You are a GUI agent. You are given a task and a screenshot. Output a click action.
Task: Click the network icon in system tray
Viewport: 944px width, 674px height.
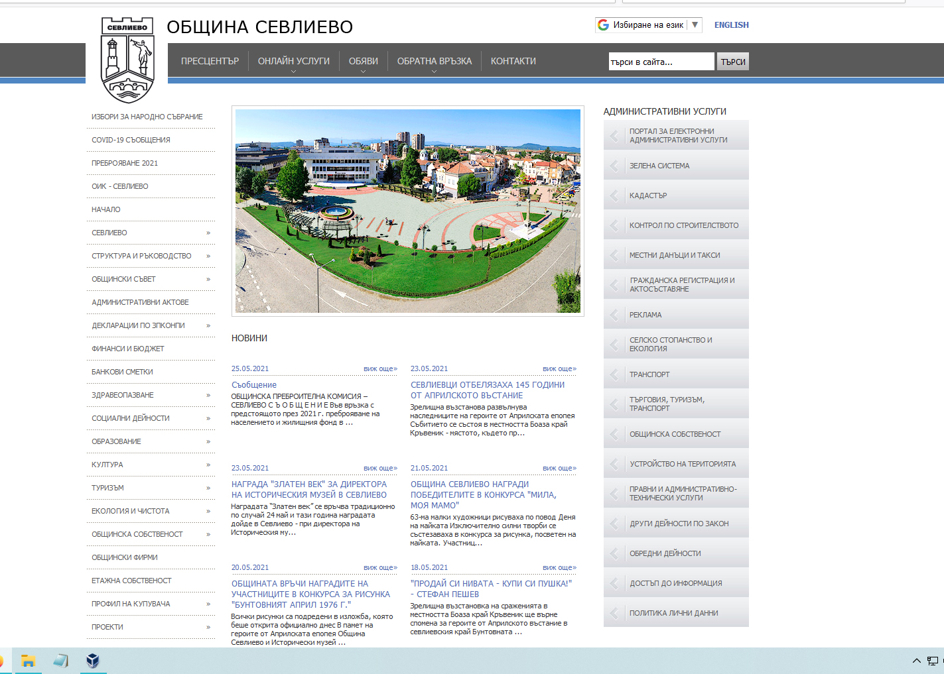(933, 661)
